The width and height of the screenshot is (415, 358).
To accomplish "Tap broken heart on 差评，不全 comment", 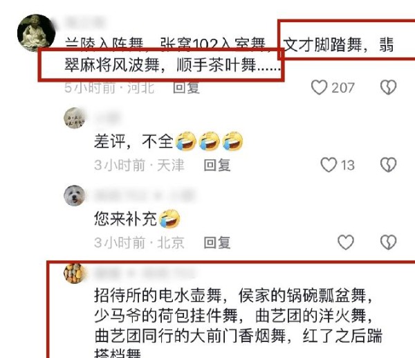I will [x=388, y=165].
